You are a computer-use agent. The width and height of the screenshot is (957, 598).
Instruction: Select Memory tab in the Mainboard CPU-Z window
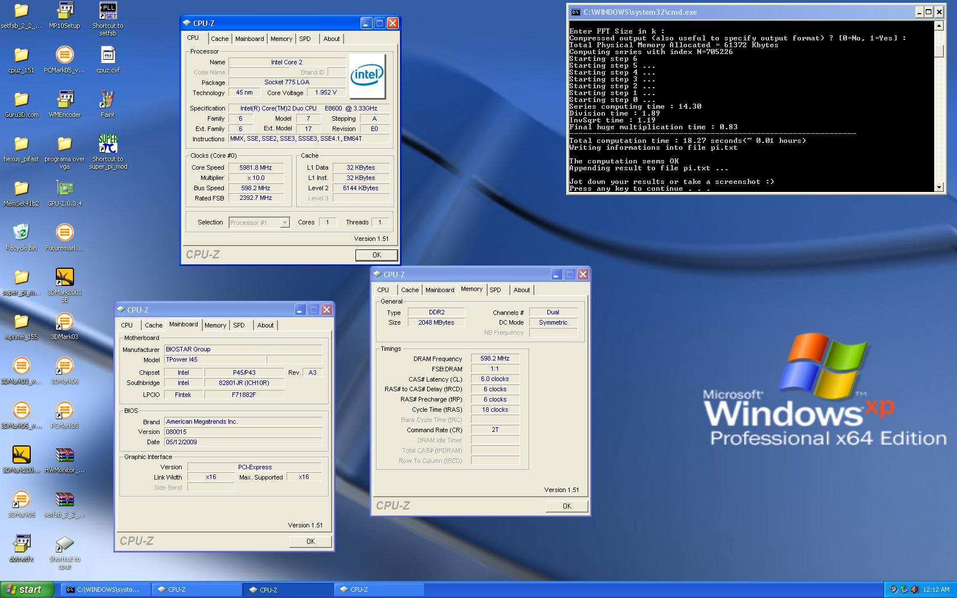coord(215,325)
